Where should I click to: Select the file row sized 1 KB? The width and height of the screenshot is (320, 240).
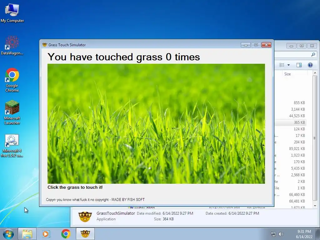point(290,188)
